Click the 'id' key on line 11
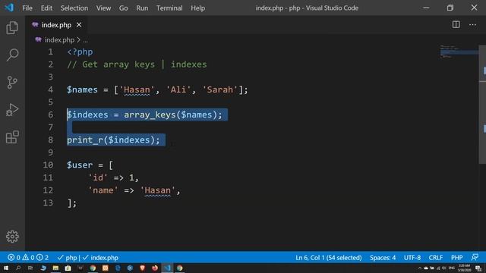The width and height of the screenshot is (486, 273). click(x=98, y=177)
